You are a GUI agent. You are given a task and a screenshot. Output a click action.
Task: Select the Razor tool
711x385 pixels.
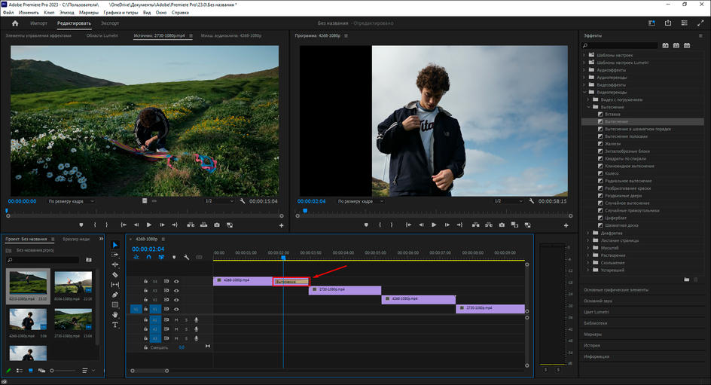(x=115, y=275)
